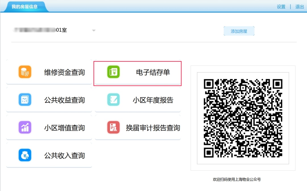This screenshot has width=307, height=191.
Task: Open the 维修资金查询 text label
Action: coord(65,72)
